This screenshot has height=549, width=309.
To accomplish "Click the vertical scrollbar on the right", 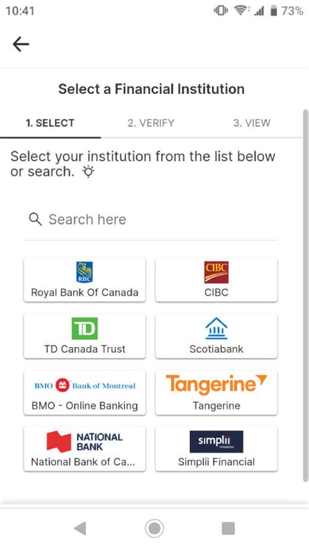I will pyautogui.click(x=306, y=296).
